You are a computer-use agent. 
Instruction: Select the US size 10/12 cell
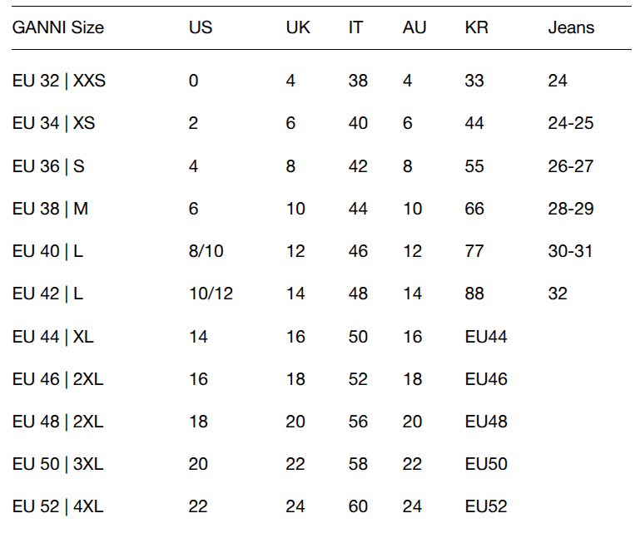pos(211,294)
